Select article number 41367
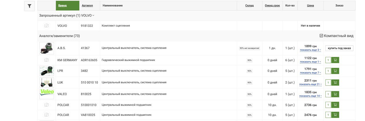This screenshot has height=121, width=365. pyautogui.click(x=85, y=48)
